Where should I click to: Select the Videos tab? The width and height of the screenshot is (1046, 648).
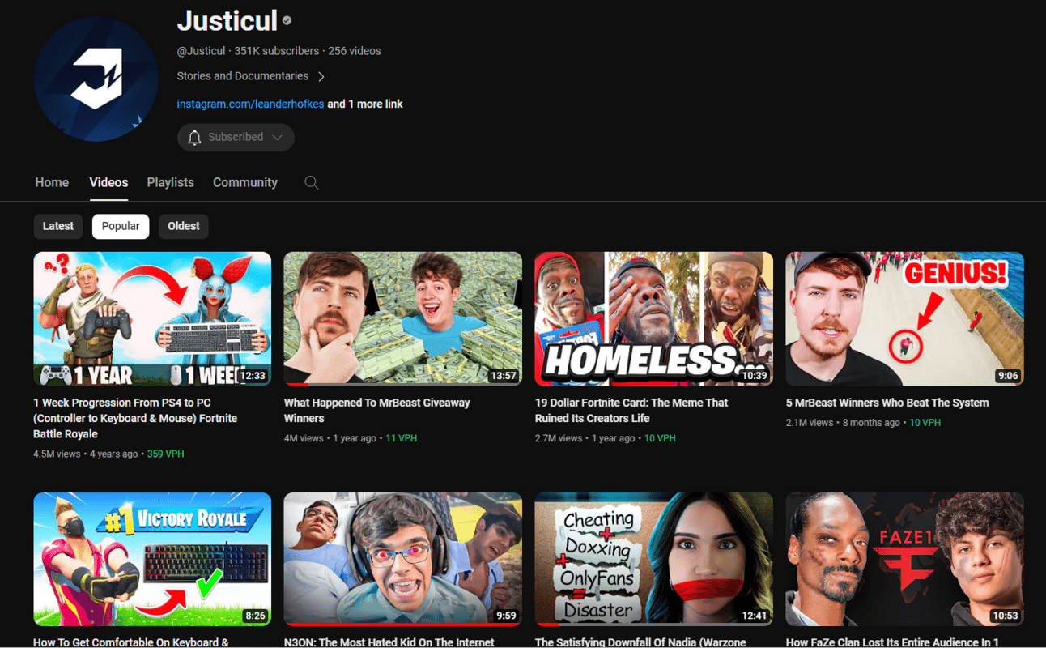click(108, 182)
